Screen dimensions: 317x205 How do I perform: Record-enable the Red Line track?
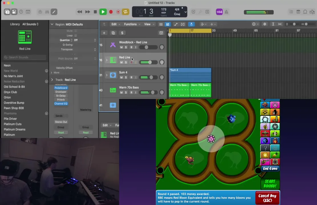pos(131,62)
